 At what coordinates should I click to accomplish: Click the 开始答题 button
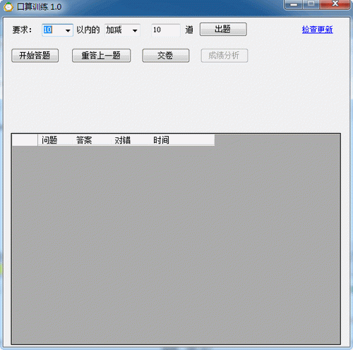click(35, 56)
